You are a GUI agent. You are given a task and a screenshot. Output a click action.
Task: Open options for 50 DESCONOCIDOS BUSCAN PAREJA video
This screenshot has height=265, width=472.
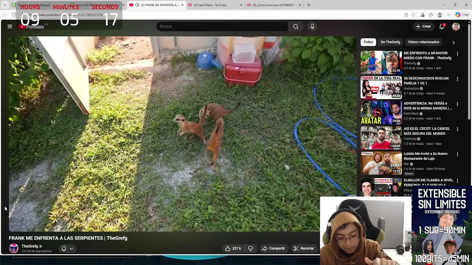(457, 79)
